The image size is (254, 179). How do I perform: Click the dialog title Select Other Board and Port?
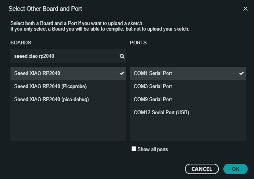click(x=45, y=9)
